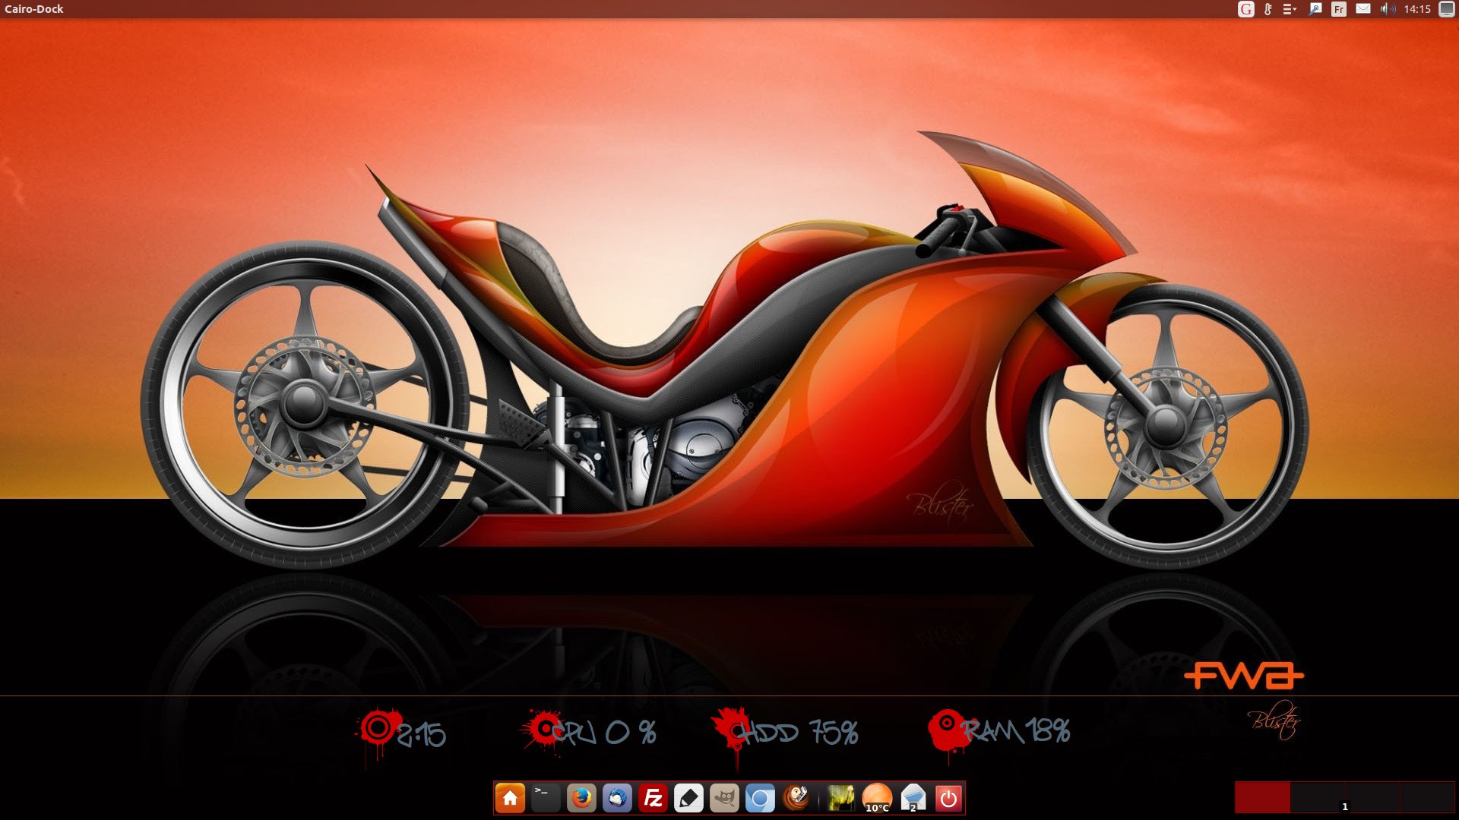Viewport: 1459px width, 820px height.
Task: Launch Thunderbird mail client
Action: (x=617, y=798)
